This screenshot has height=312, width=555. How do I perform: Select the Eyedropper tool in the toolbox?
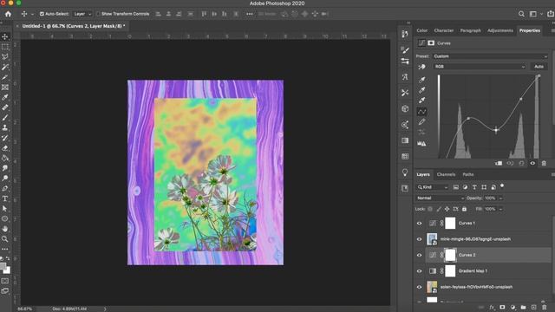point(5,97)
